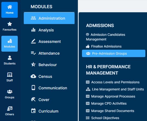Open the Attendance module

point(49,53)
